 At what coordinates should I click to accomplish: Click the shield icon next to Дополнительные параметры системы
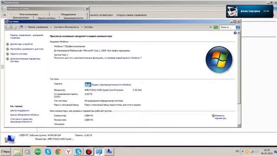7,59
